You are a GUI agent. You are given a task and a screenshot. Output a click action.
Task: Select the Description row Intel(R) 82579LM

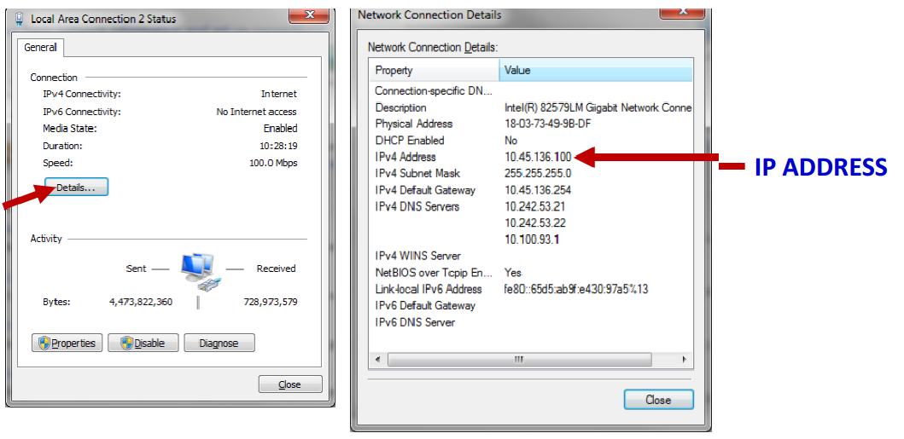531,107
